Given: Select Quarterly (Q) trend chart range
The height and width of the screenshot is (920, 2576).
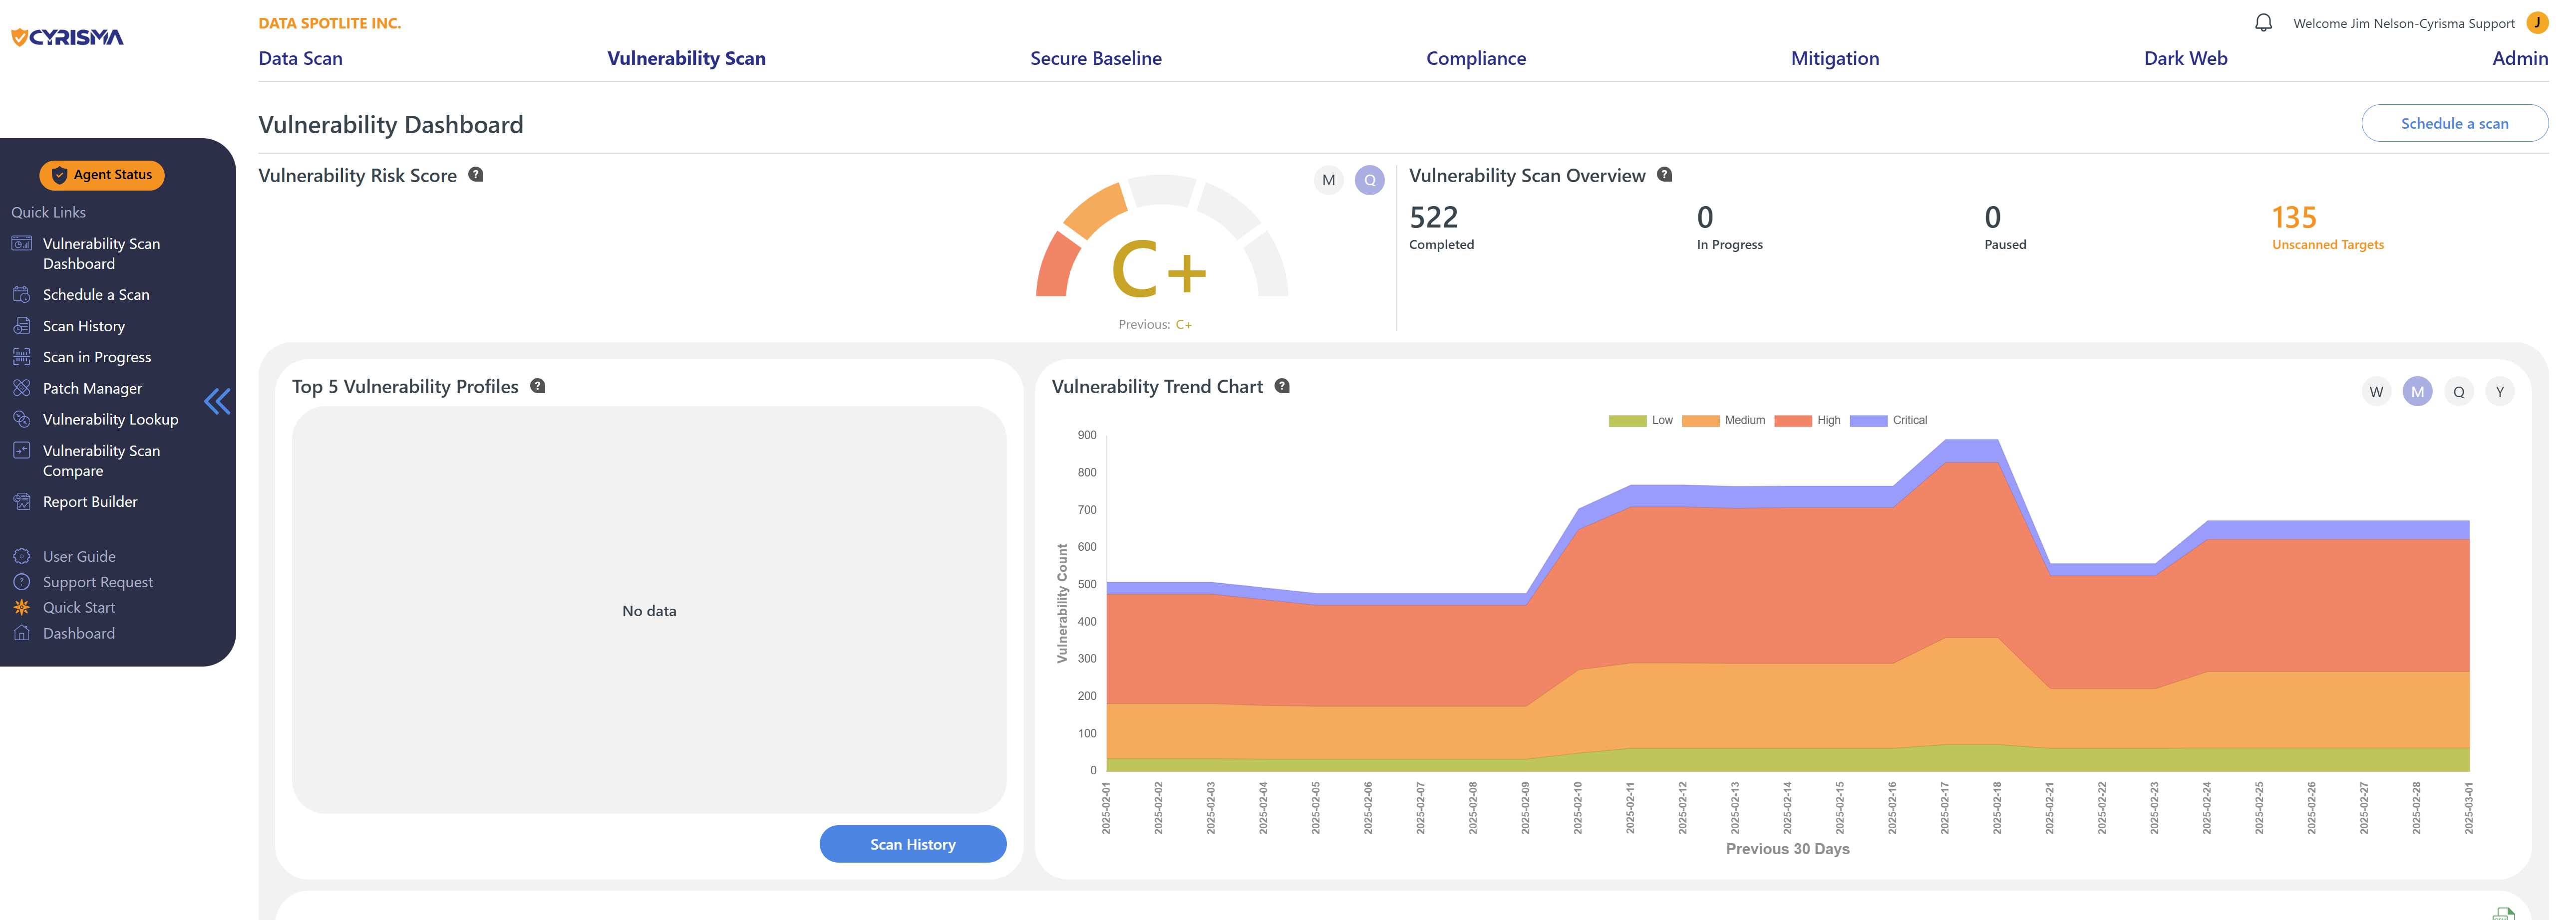Looking at the screenshot, I should coord(2458,392).
